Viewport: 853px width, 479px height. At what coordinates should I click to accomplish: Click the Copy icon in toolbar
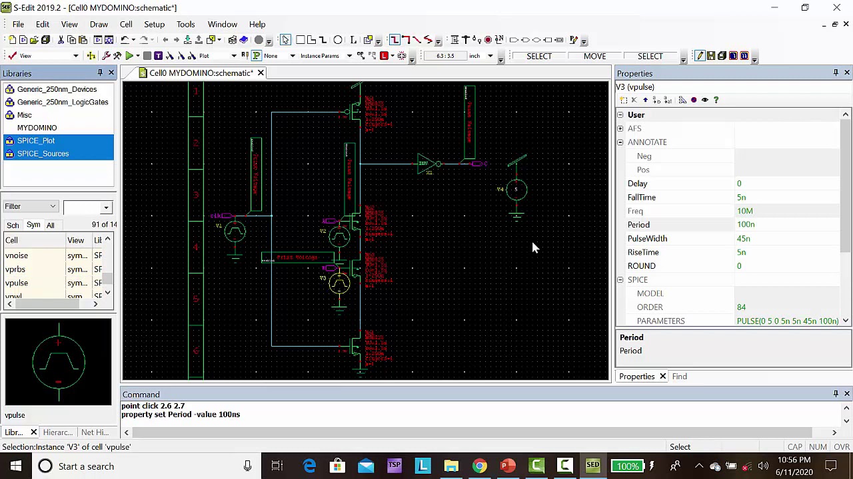click(71, 39)
